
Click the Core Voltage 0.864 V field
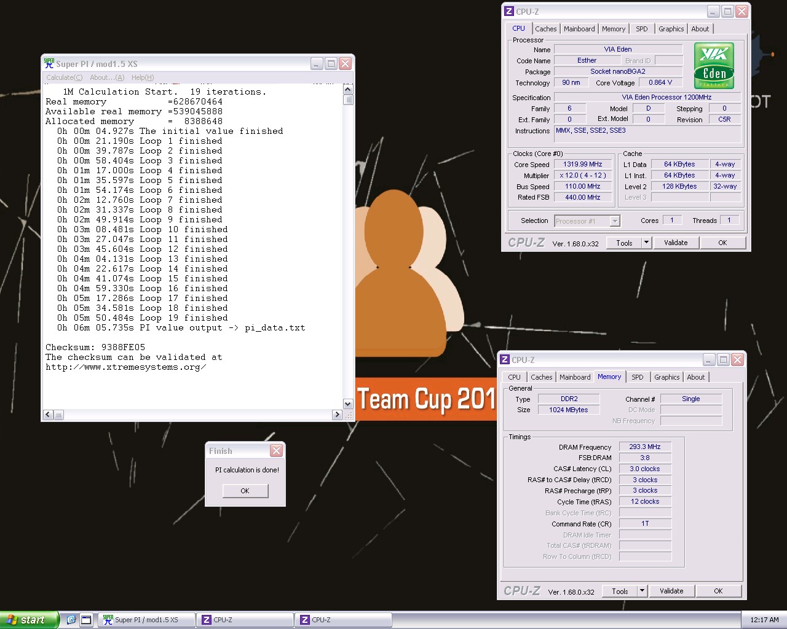coord(661,82)
